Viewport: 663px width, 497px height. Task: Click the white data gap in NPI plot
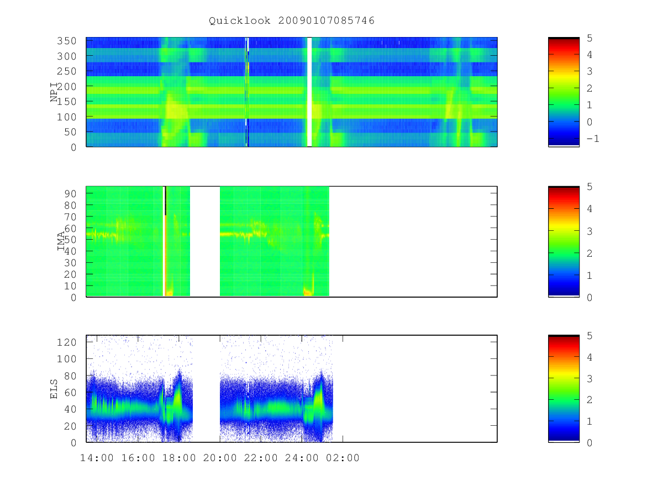[x=309, y=92]
